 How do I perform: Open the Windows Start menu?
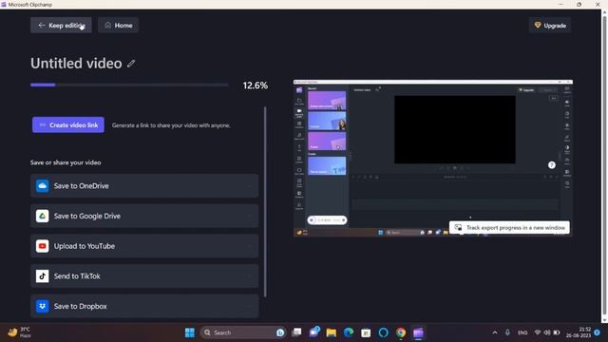click(x=190, y=332)
